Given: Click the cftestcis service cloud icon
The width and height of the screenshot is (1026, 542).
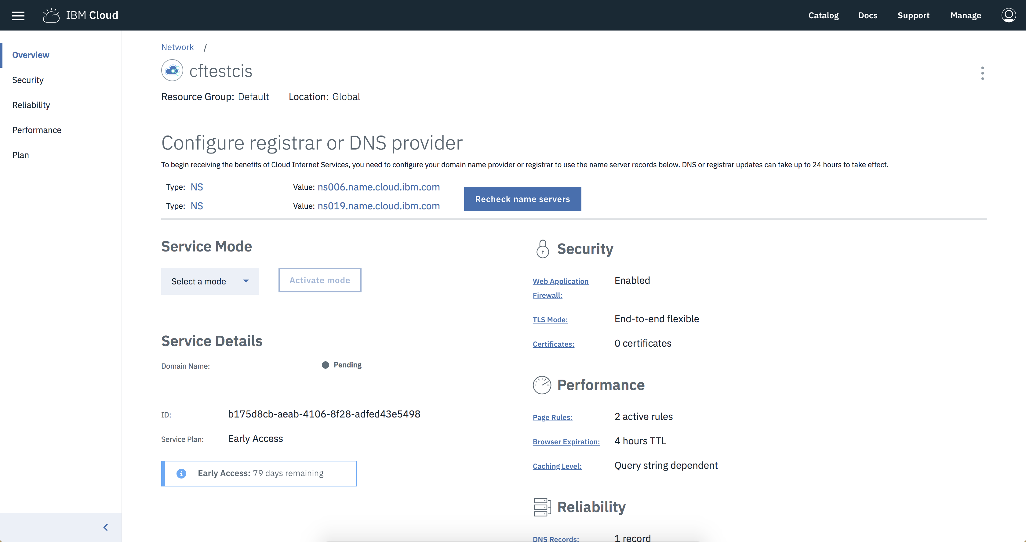Looking at the screenshot, I should pyautogui.click(x=172, y=70).
